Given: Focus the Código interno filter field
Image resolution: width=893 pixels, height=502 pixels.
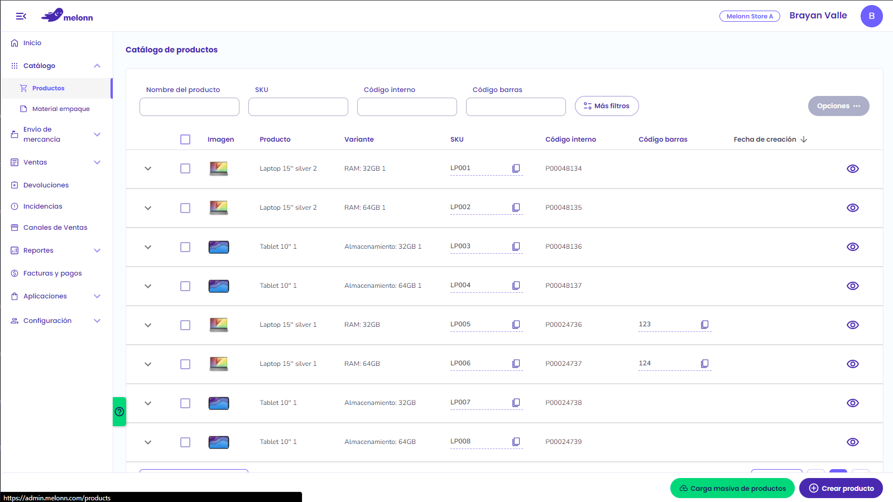Looking at the screenshot, I should tap(407, 107).
